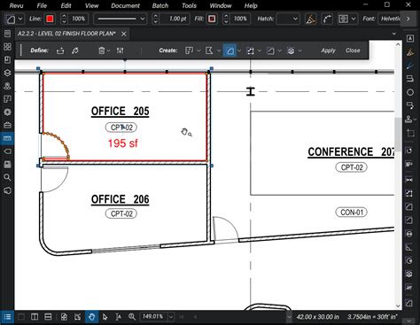The height and width of the screenshot is (325, 420).
Task: Toggle the Bookmarks panel icon
Action: coord(7,59)
